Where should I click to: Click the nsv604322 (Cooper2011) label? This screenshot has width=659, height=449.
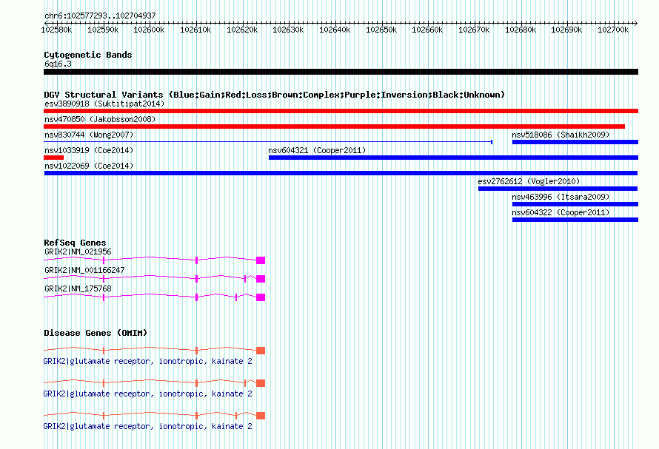pyautogui.click(x=561, y=212)
